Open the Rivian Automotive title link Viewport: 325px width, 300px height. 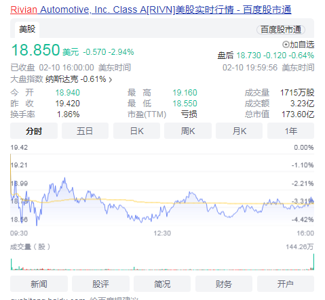coord(151,9)
